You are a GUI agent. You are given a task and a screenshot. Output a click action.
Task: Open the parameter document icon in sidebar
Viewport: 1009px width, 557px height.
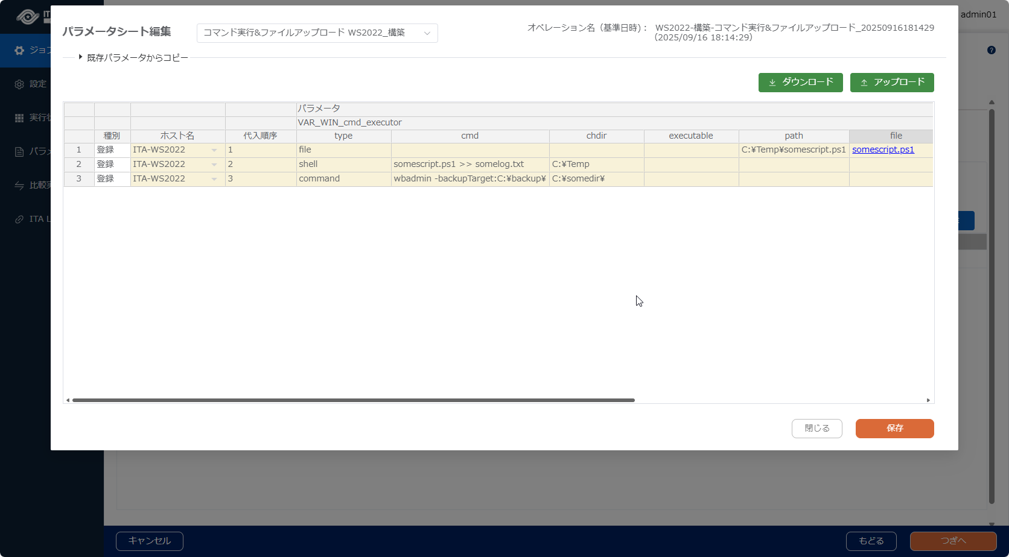tap(19, 151)
